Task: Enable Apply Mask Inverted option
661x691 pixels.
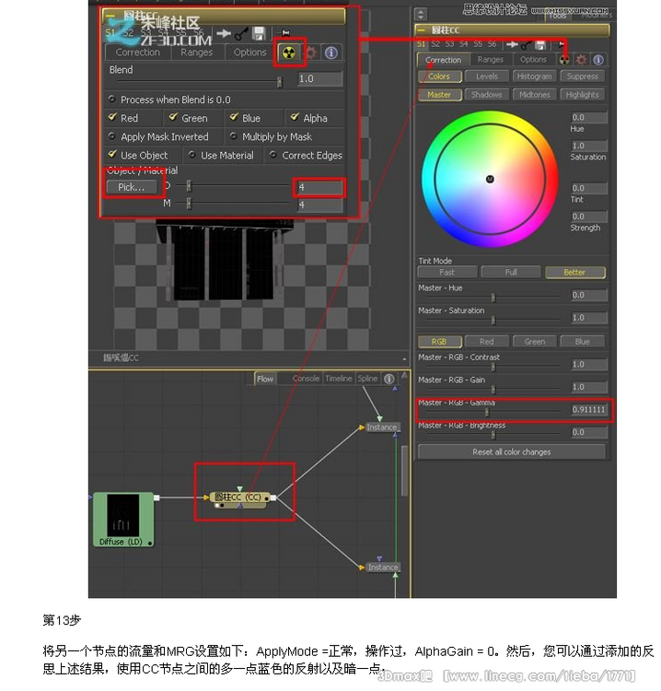Action: pos(112,135)
